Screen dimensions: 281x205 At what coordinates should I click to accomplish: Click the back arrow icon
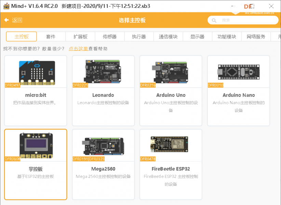[6, 20]
